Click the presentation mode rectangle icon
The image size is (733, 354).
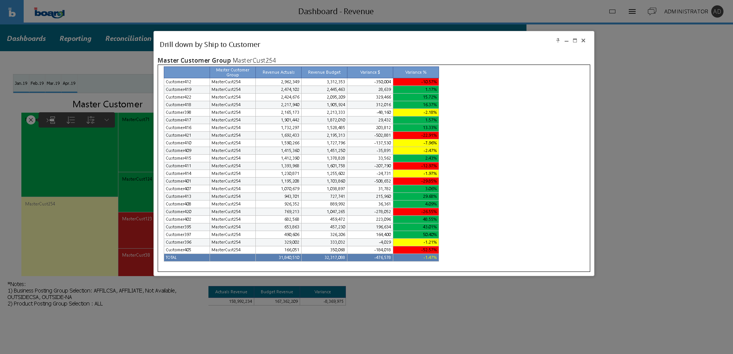(x=612, y=11)
